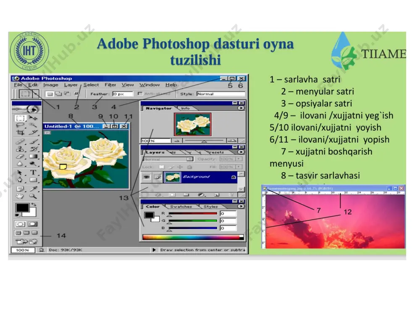Select the Blur tool
The image size is (420, 315).
point(20,164)
